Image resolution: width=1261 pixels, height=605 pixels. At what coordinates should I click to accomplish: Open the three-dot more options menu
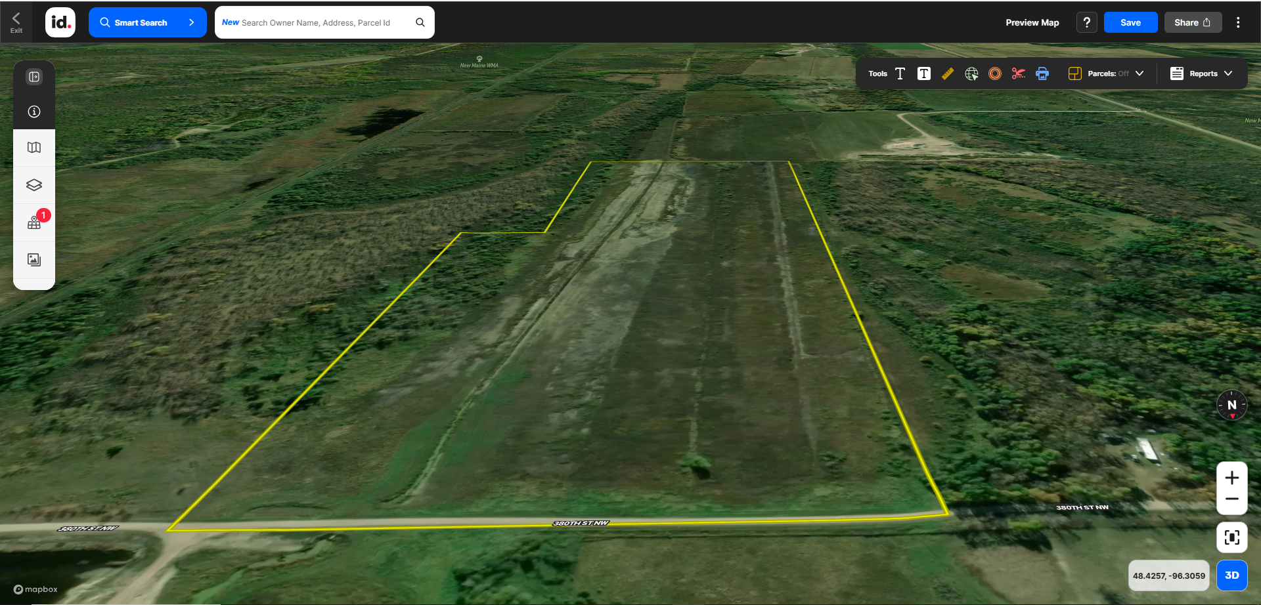(x=1238, y=22)
